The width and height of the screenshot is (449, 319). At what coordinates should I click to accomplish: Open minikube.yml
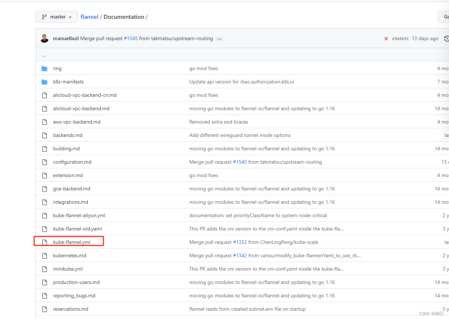68,269
